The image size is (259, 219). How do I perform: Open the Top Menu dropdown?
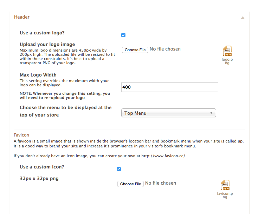[168, 113]
